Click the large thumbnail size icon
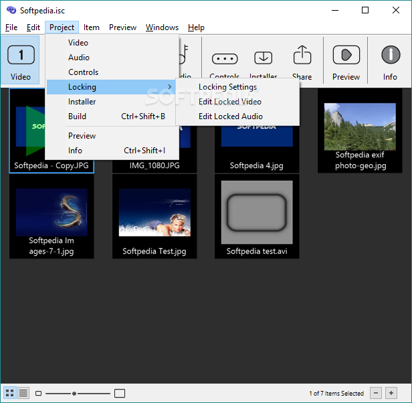Viewport: 412px width, 403px height. coord(120,393)
